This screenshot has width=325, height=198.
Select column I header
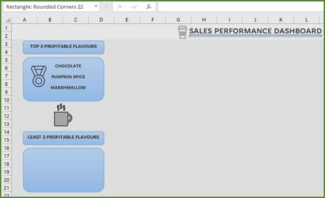pos(229,19)
